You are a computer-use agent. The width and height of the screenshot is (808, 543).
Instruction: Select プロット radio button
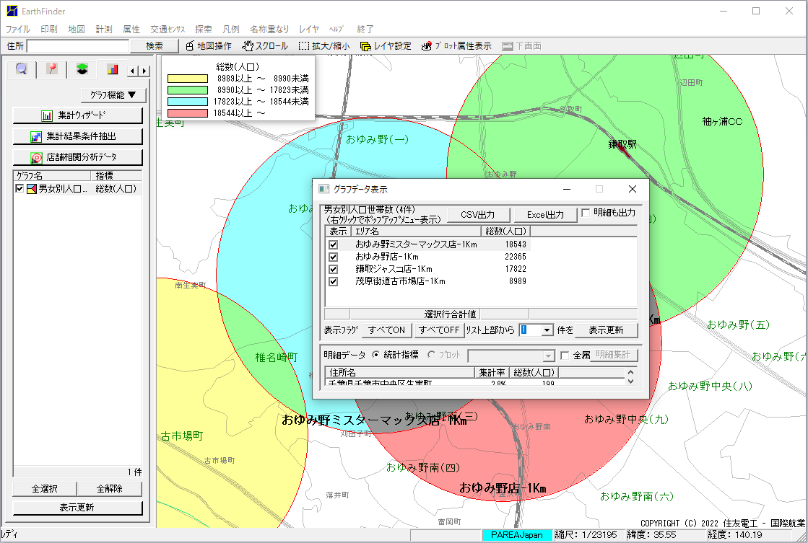point(431,355)
